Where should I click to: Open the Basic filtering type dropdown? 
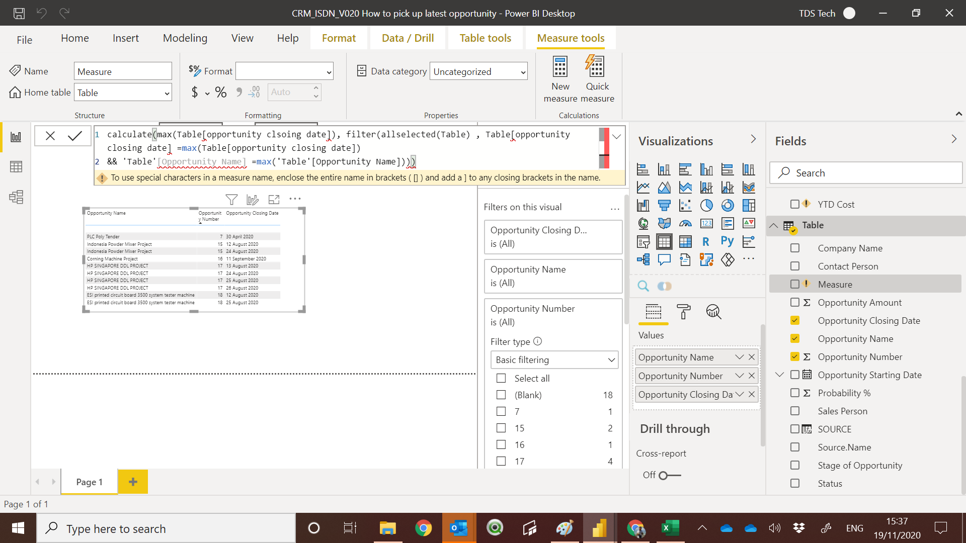(554, 359)
